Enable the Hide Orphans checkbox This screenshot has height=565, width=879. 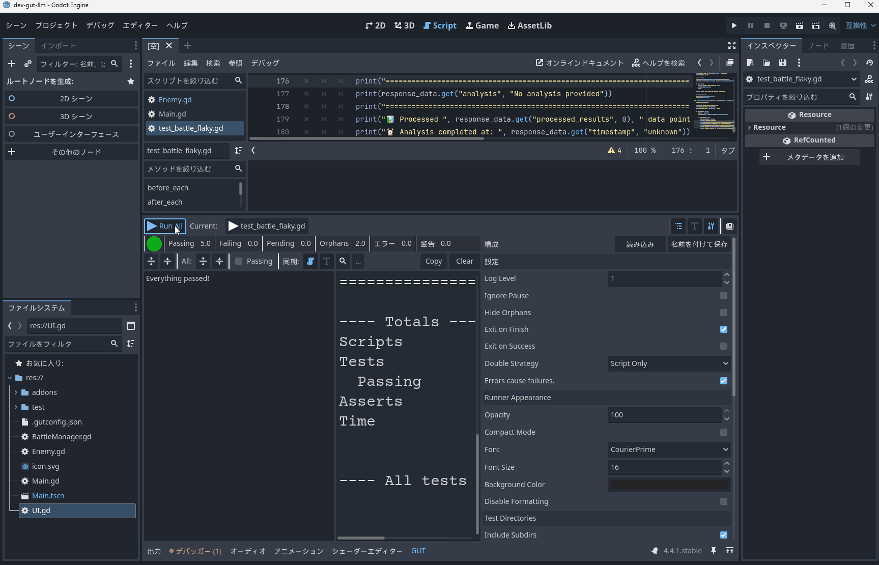[724, 313]
